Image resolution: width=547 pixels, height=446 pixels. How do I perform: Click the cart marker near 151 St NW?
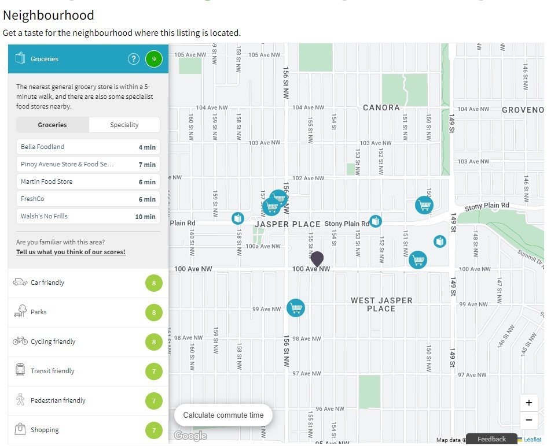click(417, 260)
